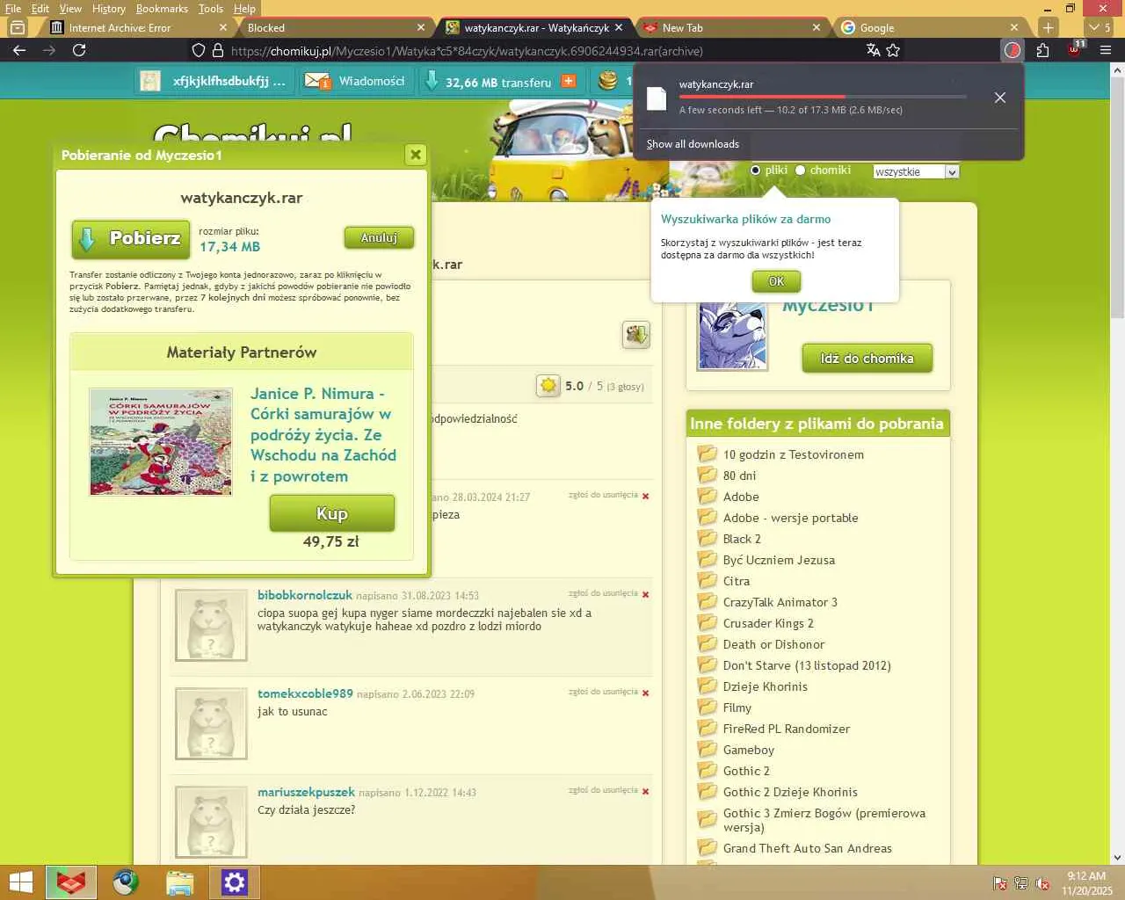
Task: Open the bibobkornolczuk profile link
Action: coord(305,595)
